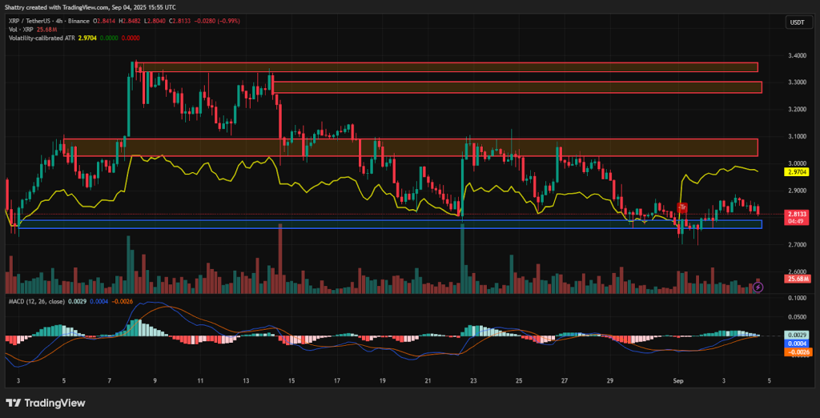Click the purple lightning bolt icon
The width and height of the screenshot is (820, 418).
(x=758, y=286)
